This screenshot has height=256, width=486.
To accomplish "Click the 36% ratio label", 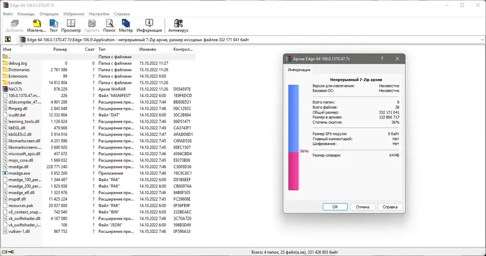I will pyautogui.click(x=304, y=152).
